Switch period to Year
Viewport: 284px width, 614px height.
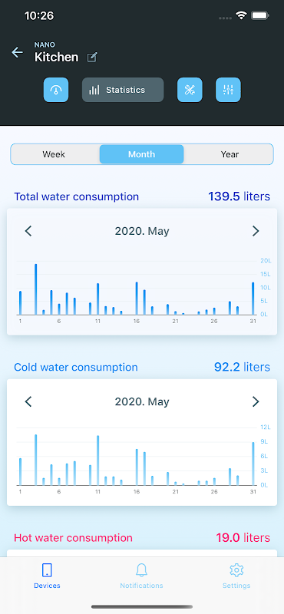tap(230, 154)
